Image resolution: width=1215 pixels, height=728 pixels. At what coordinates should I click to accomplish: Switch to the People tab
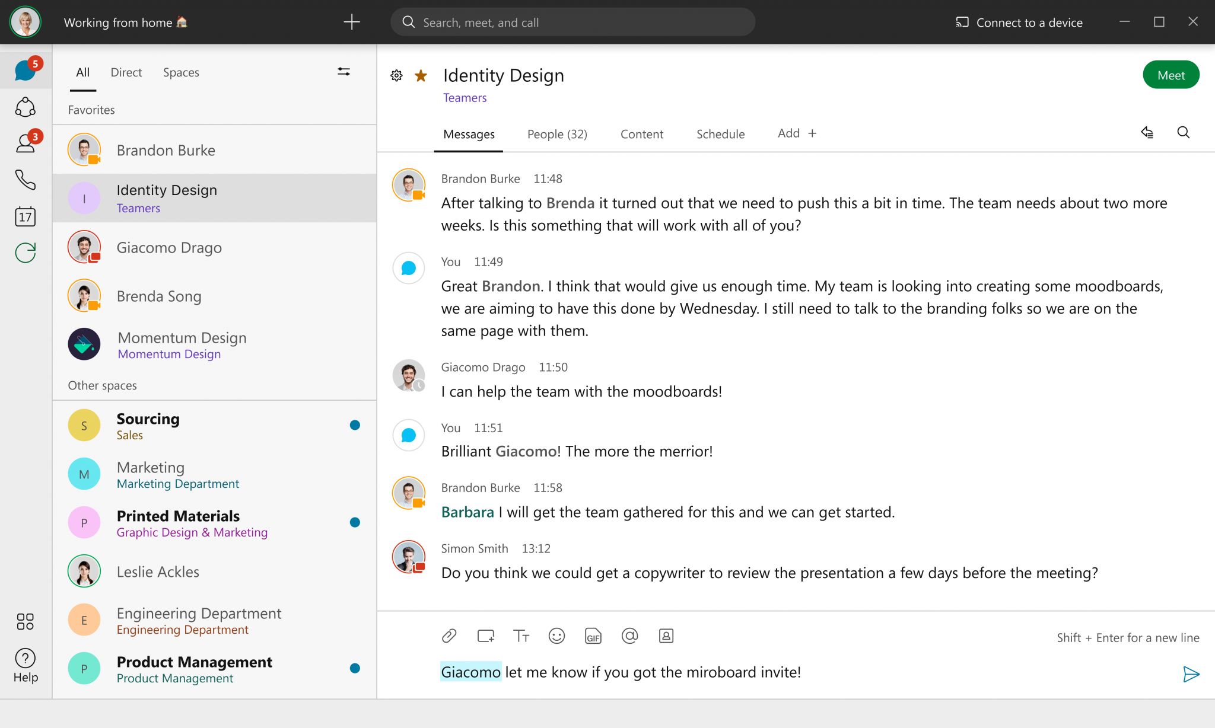pyautogui.click(x=556, y=134)
